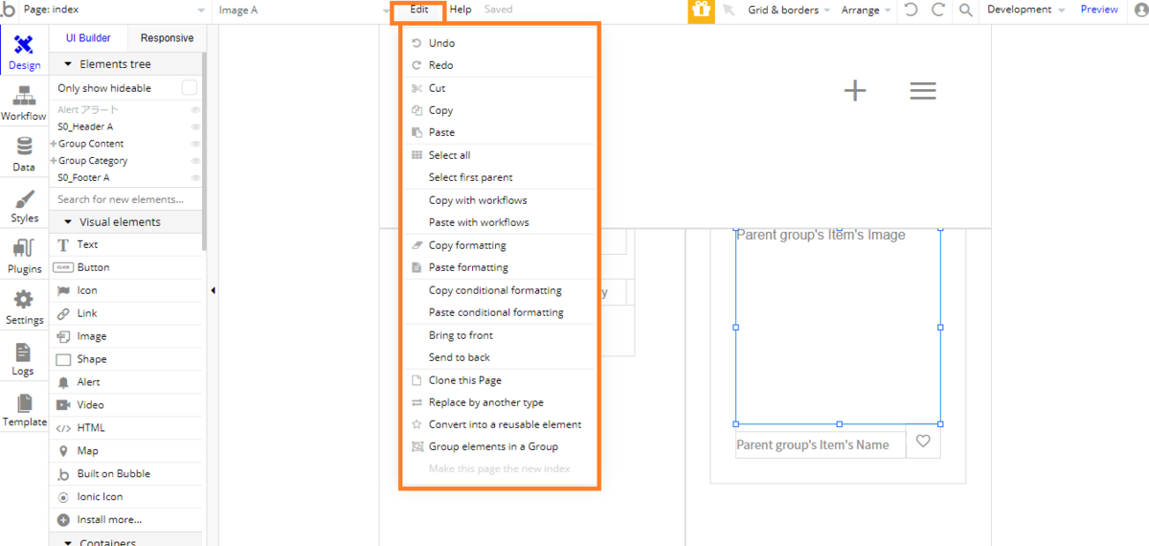This screenshot has width=1149, height=546.
Task: Choose Convert into a reusable element
Action: tap(505, 424)
